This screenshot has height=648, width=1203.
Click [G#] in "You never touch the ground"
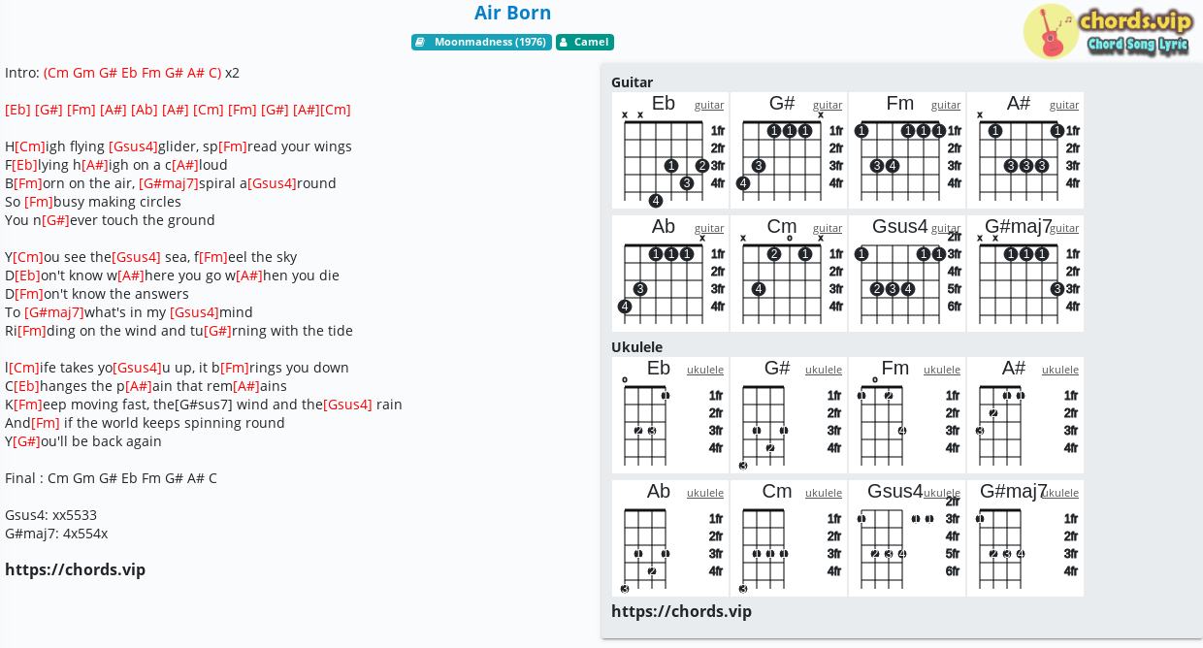pos(55,220)
